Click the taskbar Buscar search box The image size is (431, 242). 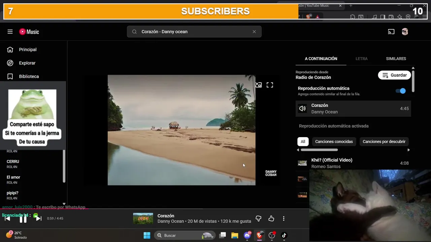185,235
